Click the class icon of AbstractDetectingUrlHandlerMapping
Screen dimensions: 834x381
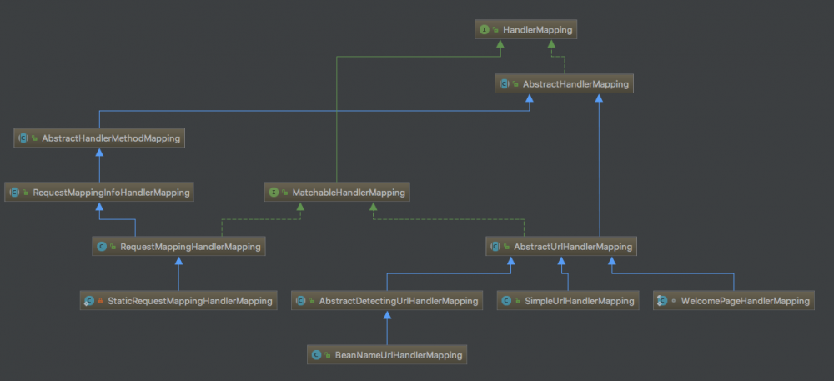(x=300, y=301)
